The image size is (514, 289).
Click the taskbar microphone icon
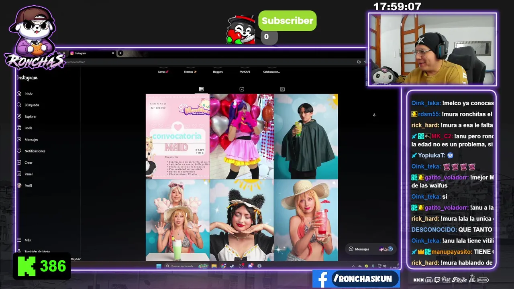(373, 266)
